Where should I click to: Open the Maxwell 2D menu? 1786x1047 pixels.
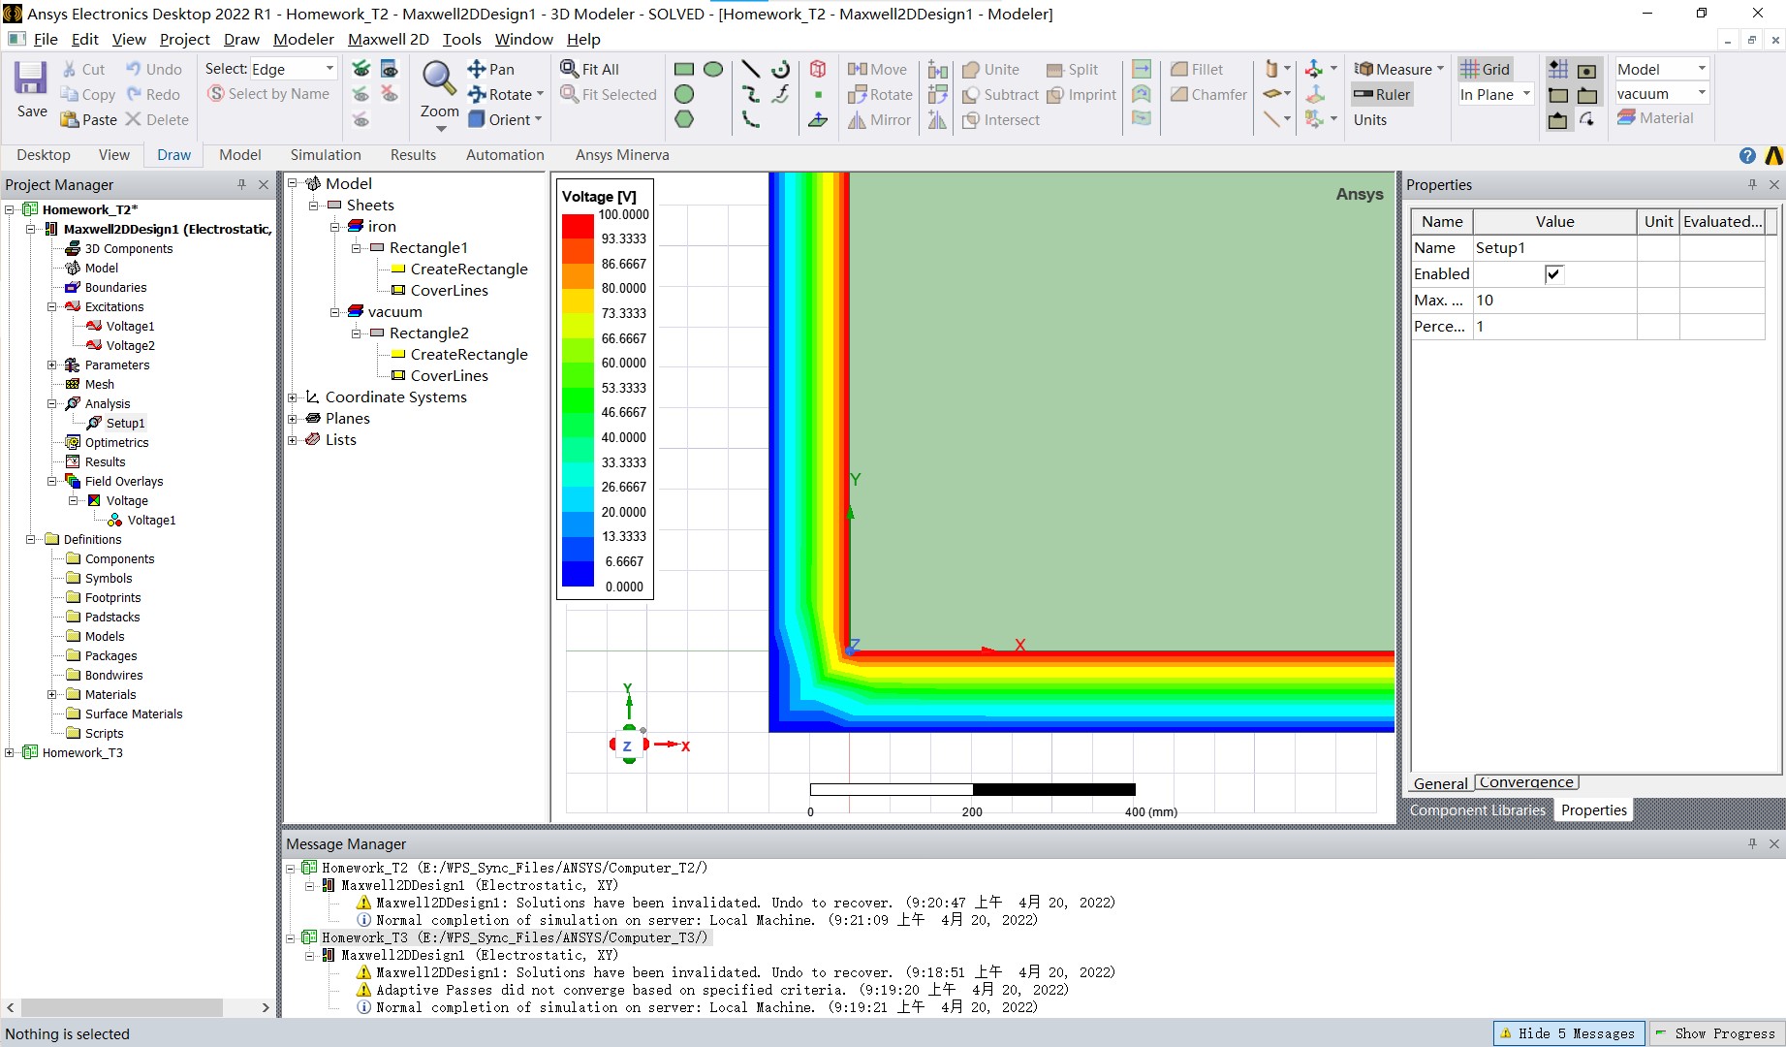pyautogui.click(x=388, y=39)
